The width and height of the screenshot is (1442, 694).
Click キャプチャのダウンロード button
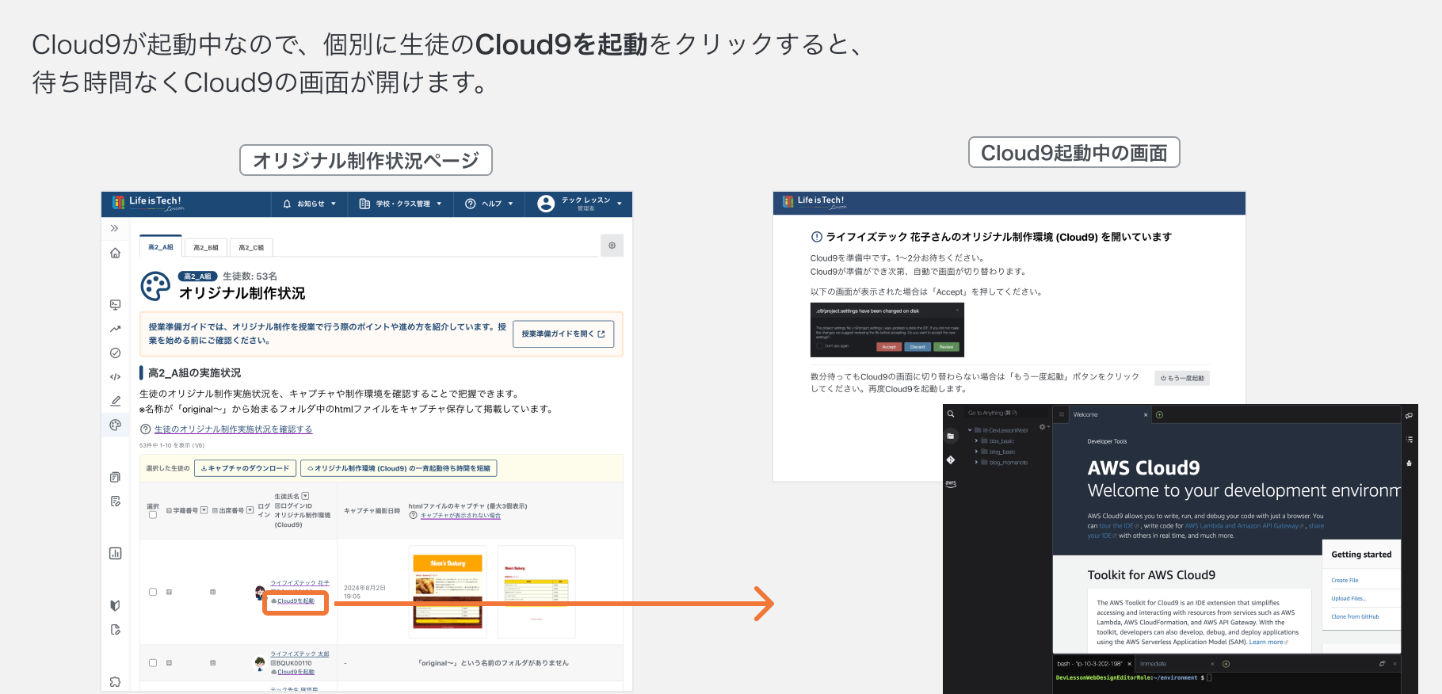[245, 468]
